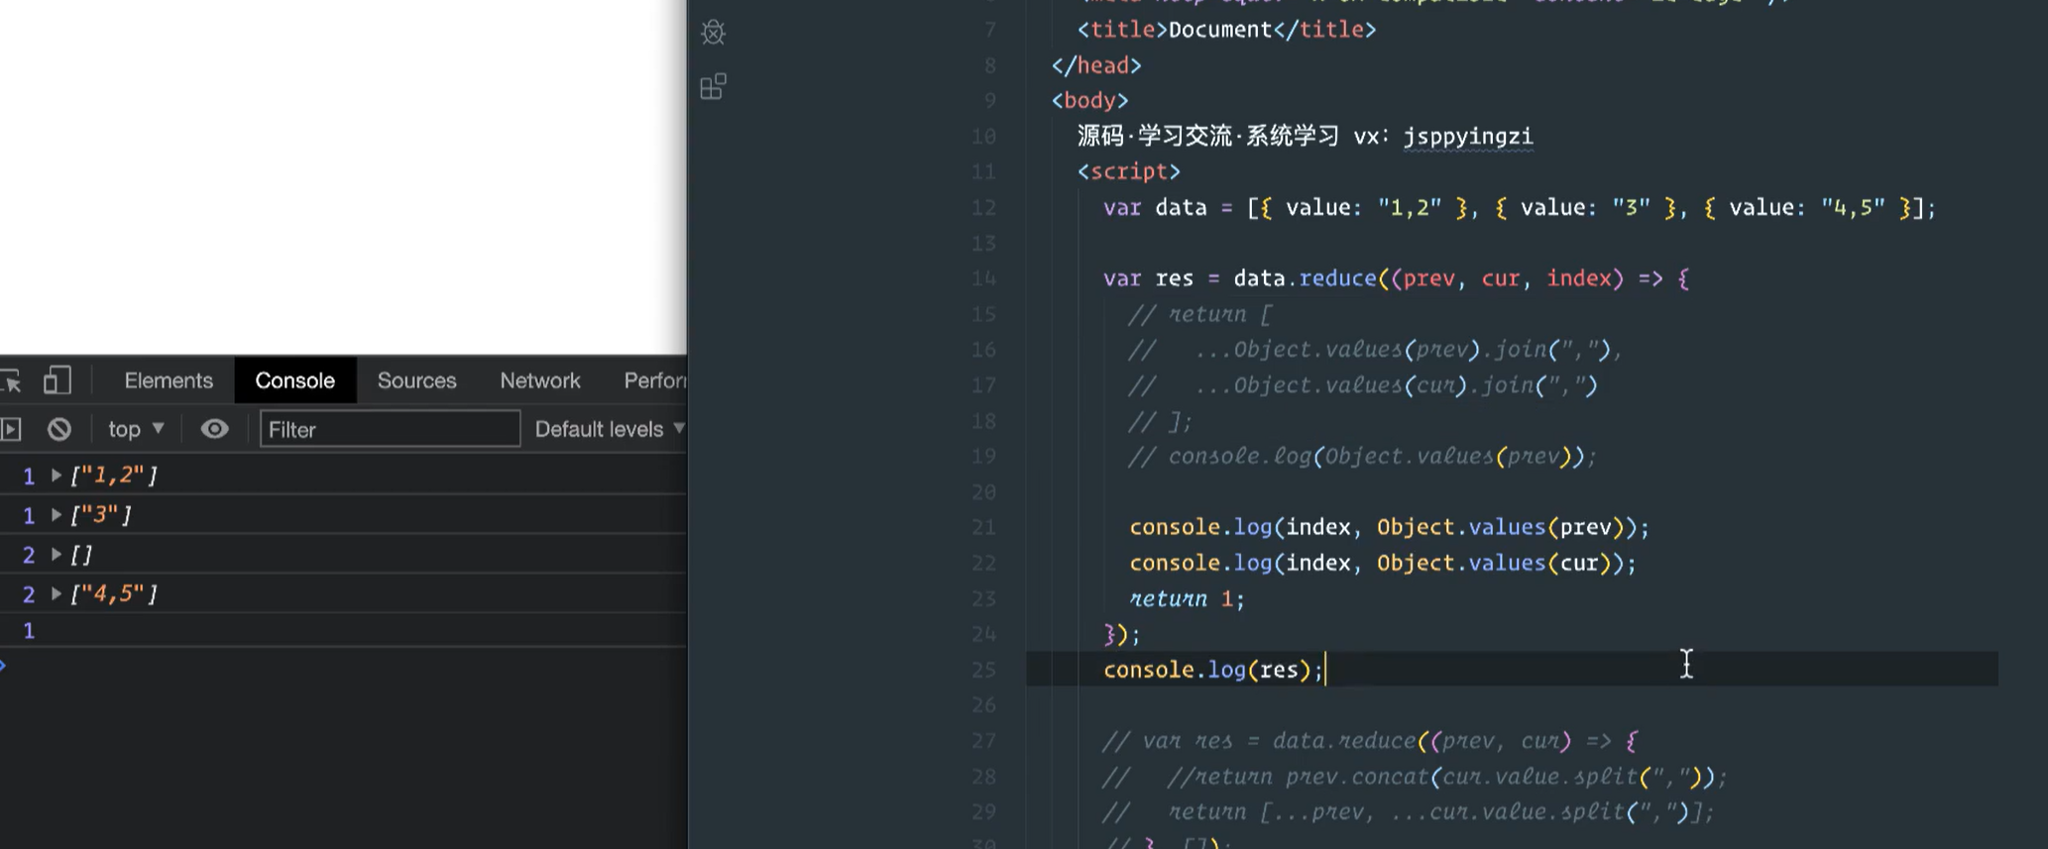Open the Default levels dropdown

[610, 429]
